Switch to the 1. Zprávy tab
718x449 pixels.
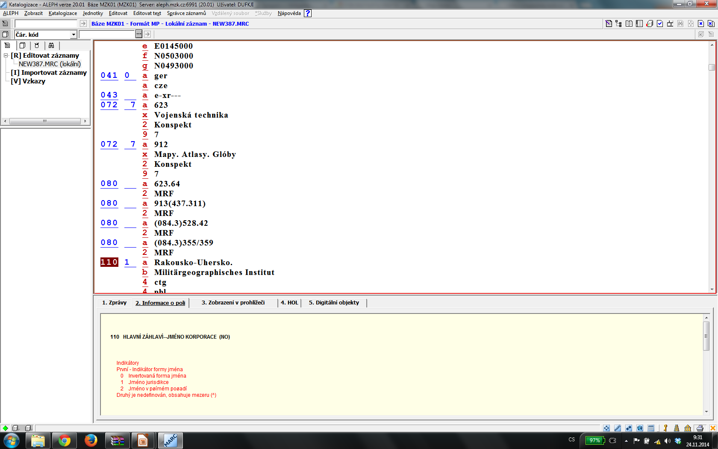[114, 303]
